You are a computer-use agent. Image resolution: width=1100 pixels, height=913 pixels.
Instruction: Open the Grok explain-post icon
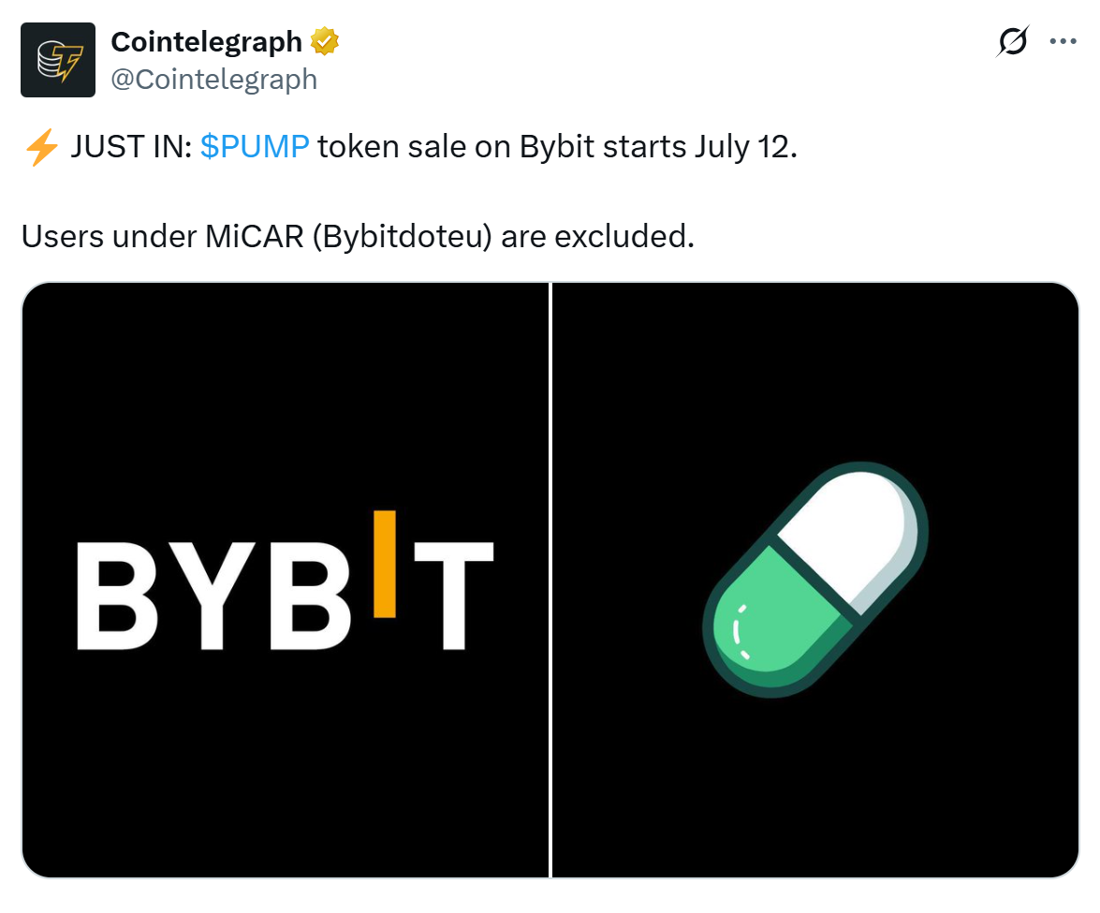coord(1013,42)
